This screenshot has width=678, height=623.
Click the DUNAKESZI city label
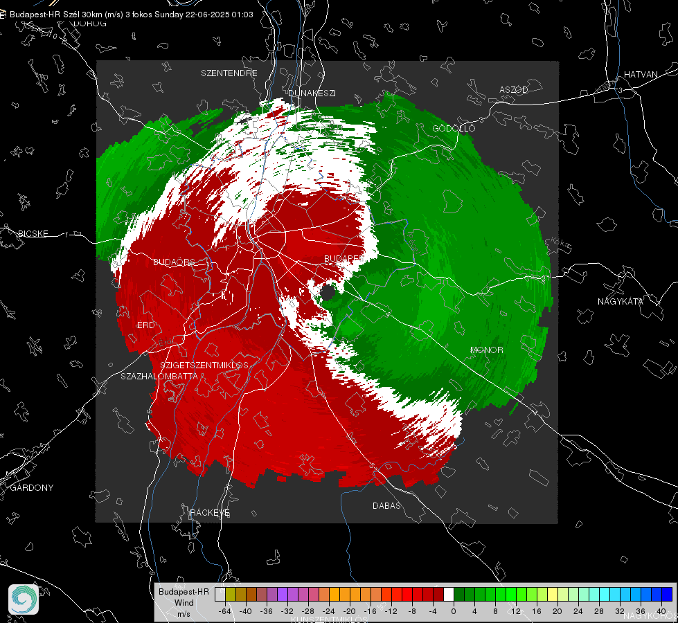[x=312, y=93]
